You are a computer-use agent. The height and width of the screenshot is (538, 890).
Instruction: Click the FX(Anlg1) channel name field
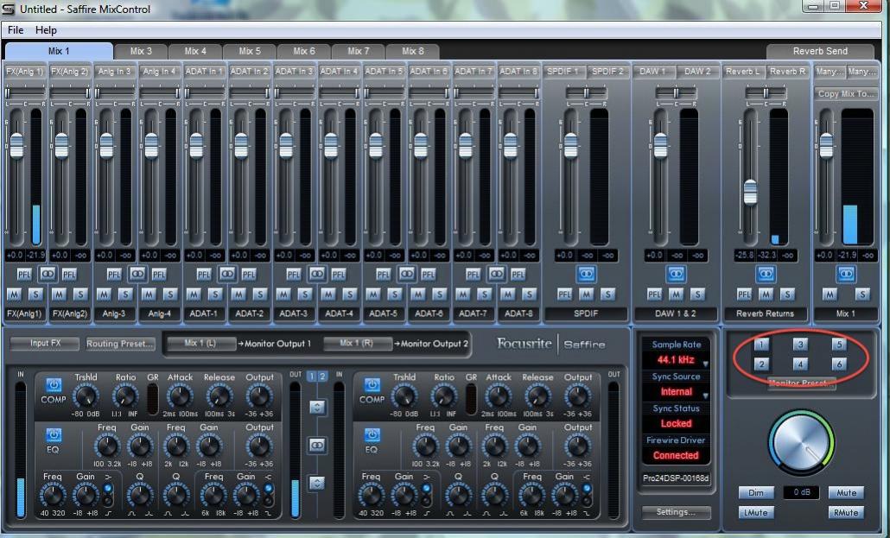(24, 313)
